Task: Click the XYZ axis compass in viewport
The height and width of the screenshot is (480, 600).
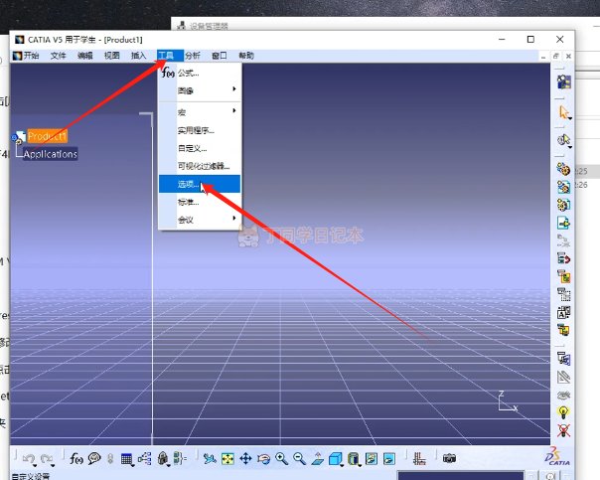Action: pos(507,400)
